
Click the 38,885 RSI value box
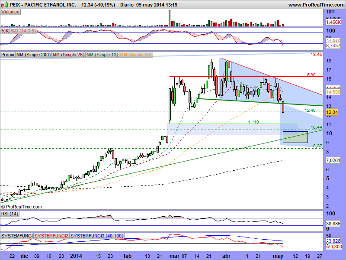333,224
